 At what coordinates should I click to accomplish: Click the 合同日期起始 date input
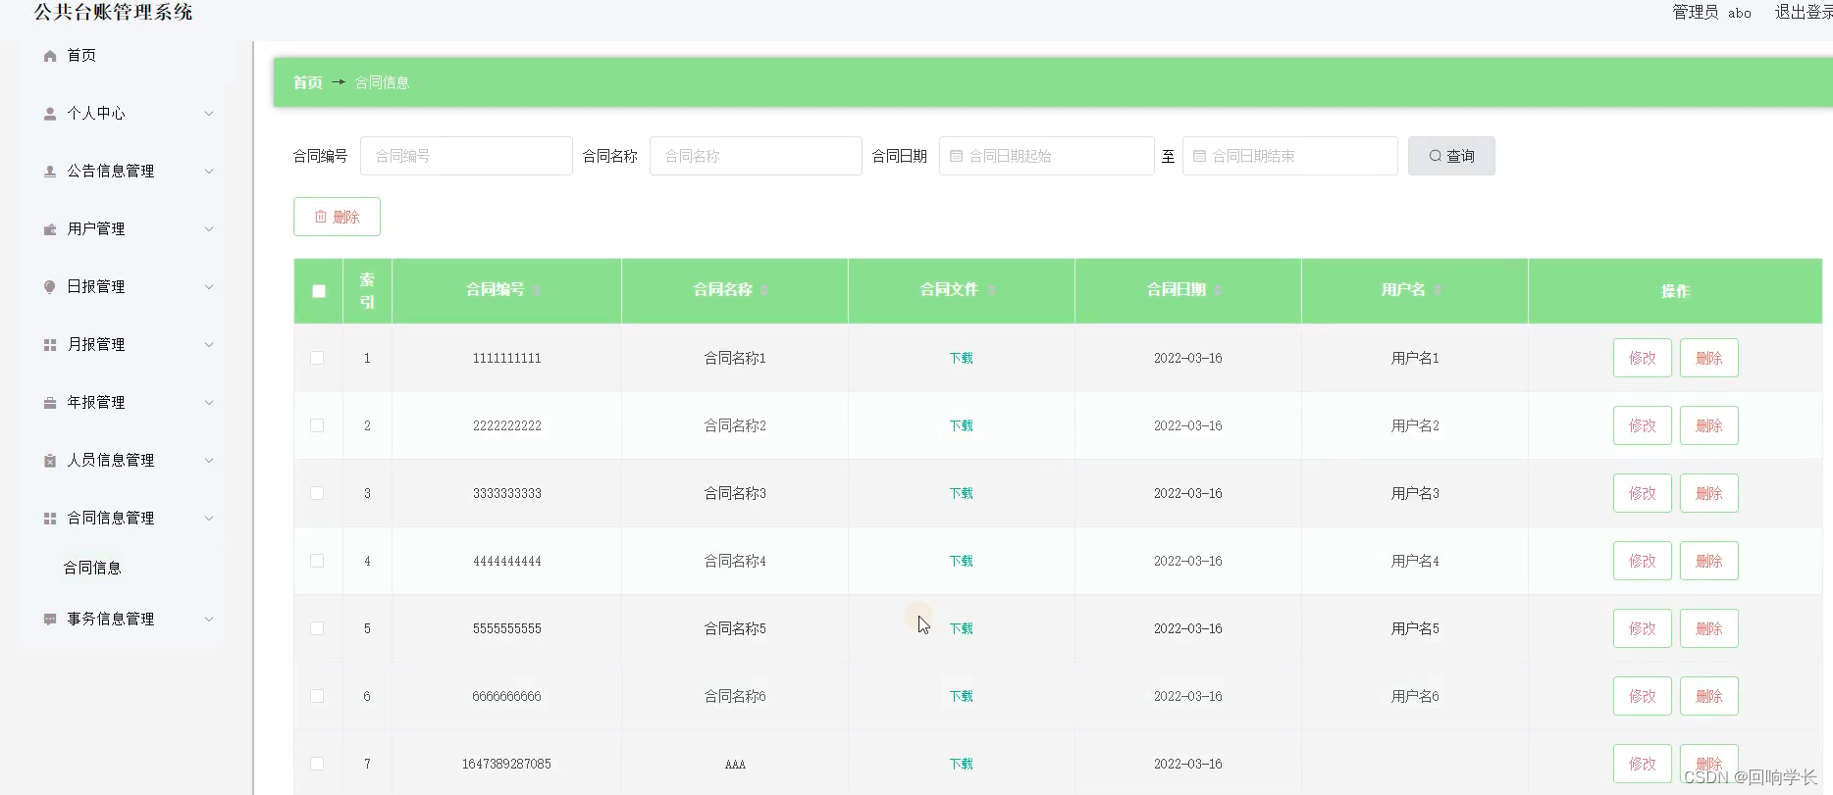click(1046, 156)
